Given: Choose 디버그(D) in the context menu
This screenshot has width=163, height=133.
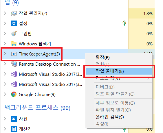Looking at the screenshot, I should (x=119, y=87).
